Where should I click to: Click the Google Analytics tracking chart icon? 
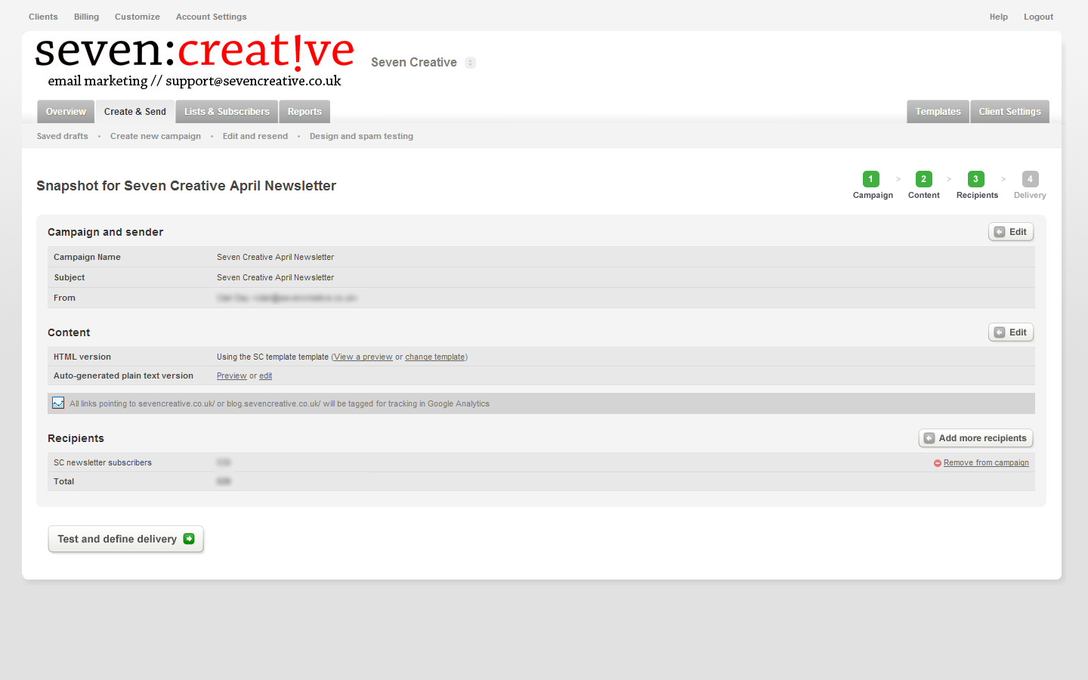(58, 403)
